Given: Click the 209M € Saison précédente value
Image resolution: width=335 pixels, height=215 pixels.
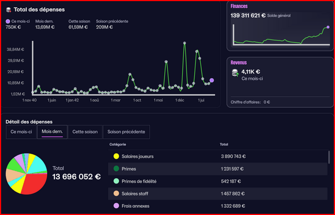Looking at the screenshot, I should [104, 27].
